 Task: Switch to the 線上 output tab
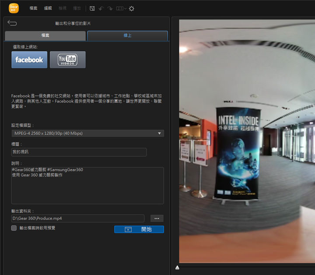tap(127, 35)
